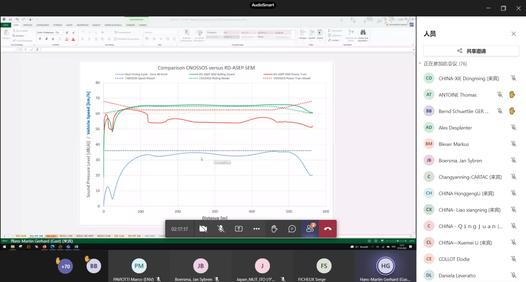Click the +70 overflow participants bubble
Viewport: 526px width, 282px height.
point(65,267)
